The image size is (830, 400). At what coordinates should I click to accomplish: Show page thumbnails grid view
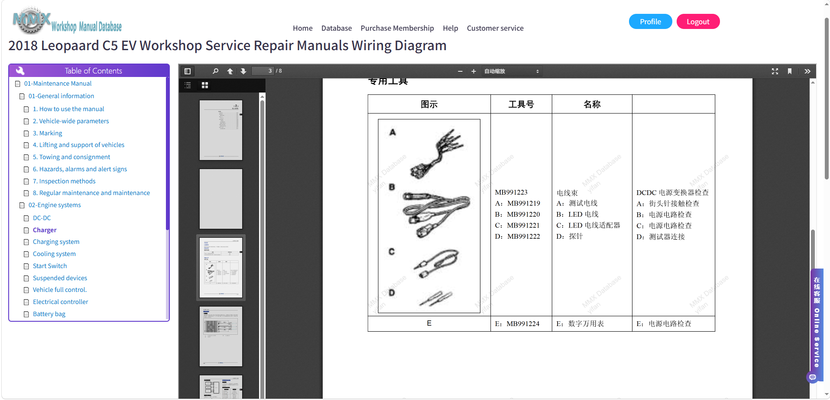(205, 85)
